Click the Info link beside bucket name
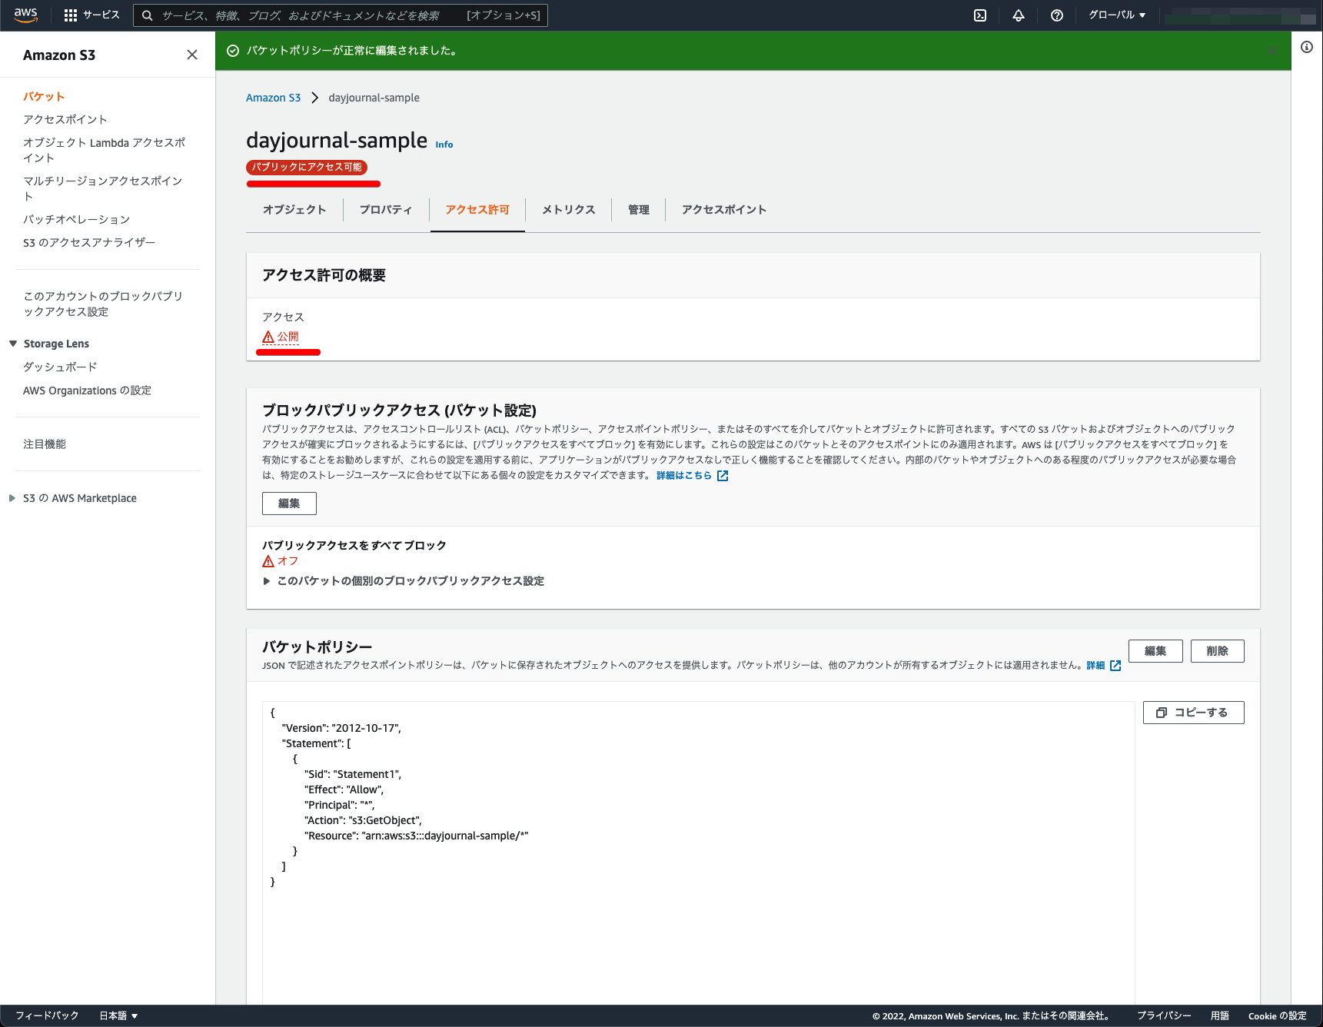The height and width of the screenshot is (1027, 1323). [x=444, y=145]
